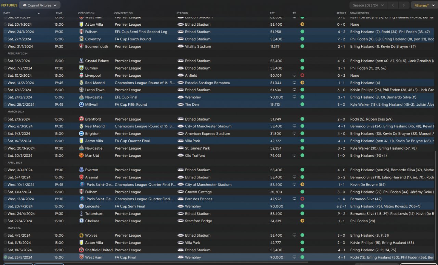The width and height of the screenshot is (438, 265).
Task: Tick the selection circle for Sat, 4/5/2024
Action: [x=5, y=236]
